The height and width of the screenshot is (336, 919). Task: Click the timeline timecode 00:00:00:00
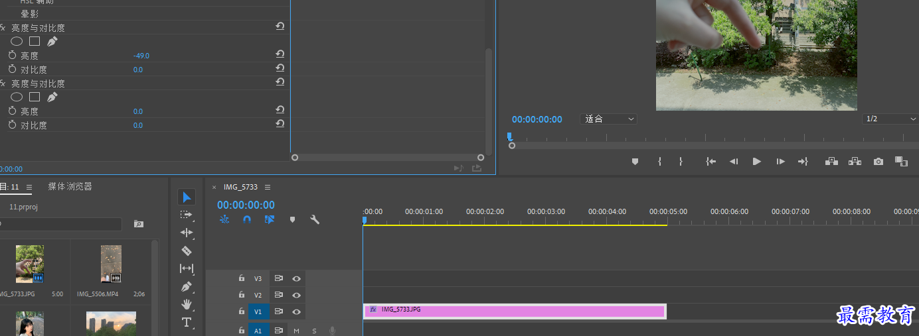tap(246, 205)
